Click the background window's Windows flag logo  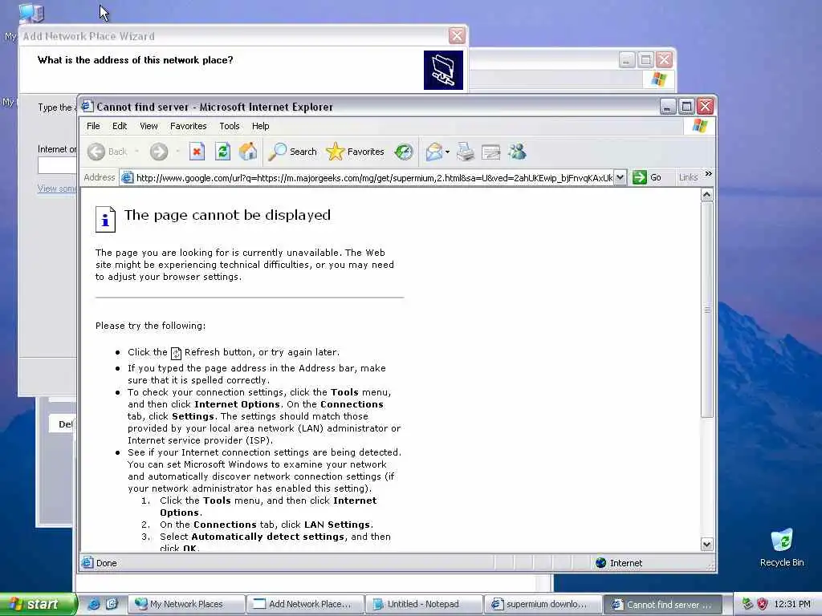(x=658, y=79)
